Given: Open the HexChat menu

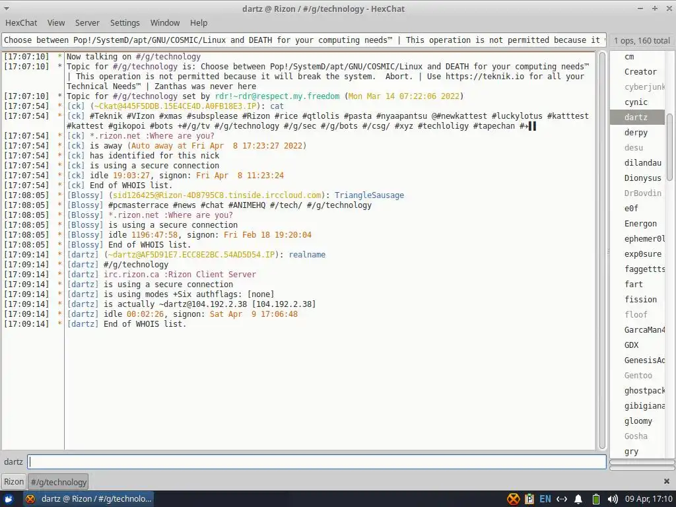Looking at the screenshot, I should pos(21,23).
